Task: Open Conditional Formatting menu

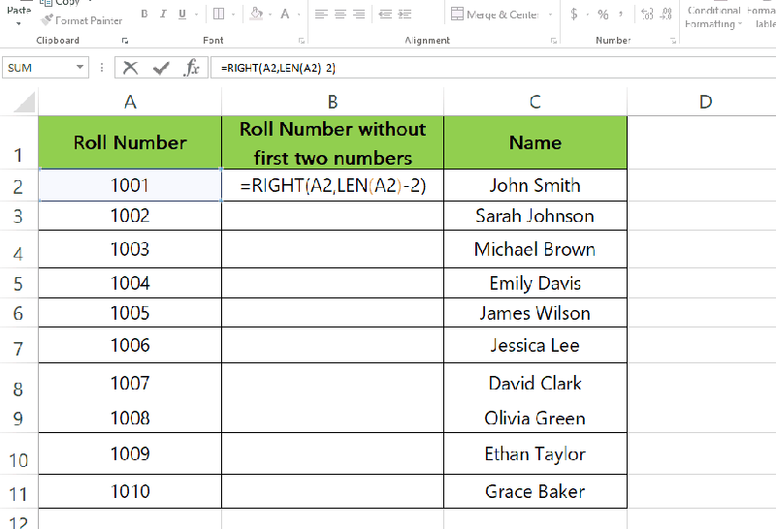Action: tap(714, 16)
